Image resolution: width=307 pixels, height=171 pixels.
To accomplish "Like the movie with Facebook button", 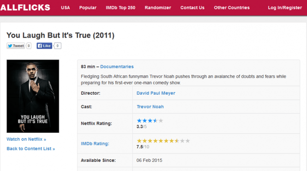I will pyautogui.click(x=44, y=46).
